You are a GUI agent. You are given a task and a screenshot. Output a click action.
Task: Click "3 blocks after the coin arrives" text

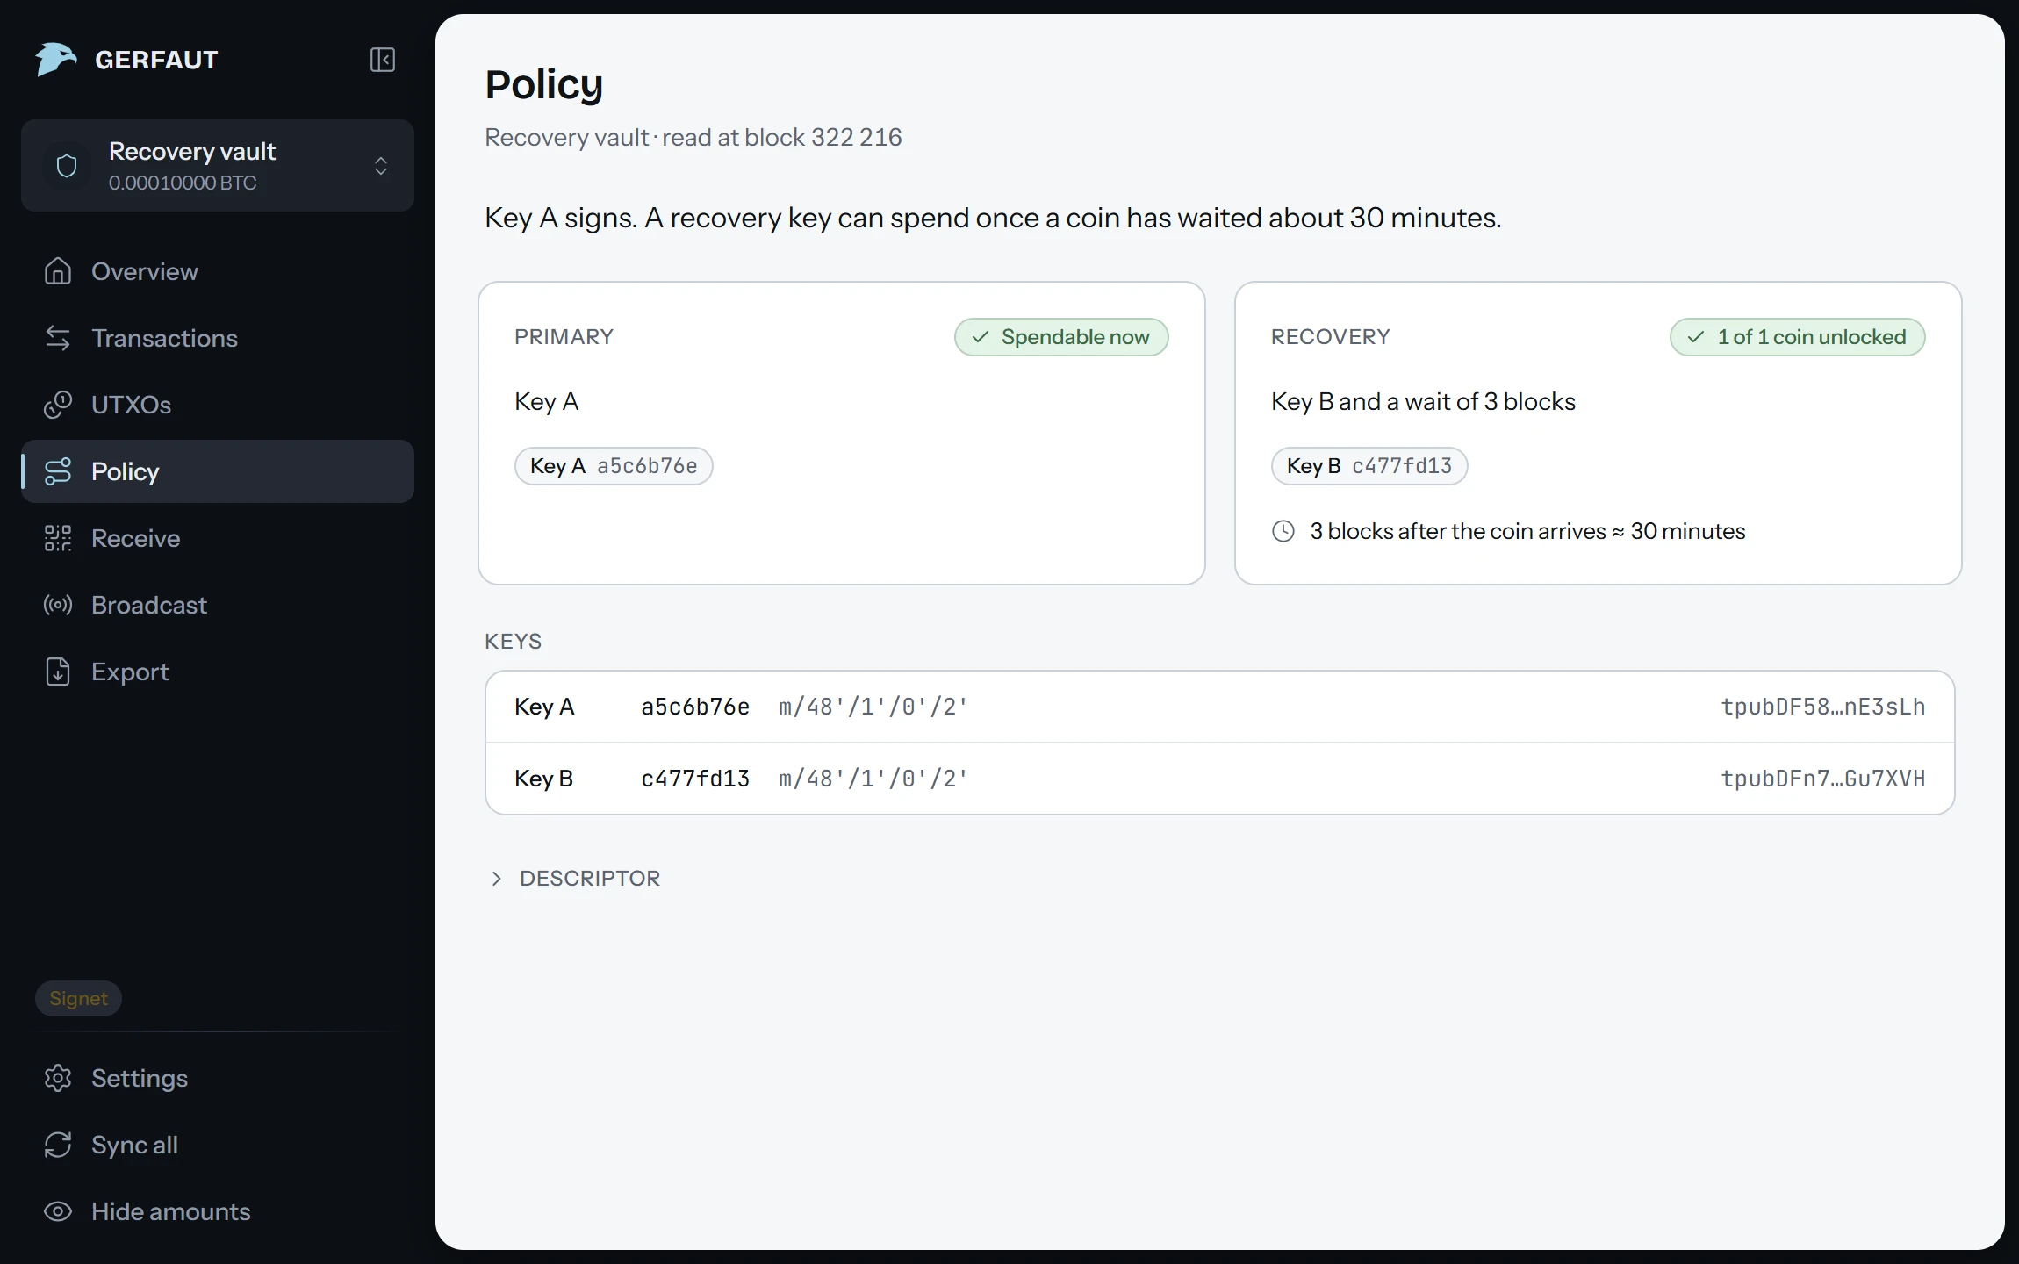click(1458, 531)
